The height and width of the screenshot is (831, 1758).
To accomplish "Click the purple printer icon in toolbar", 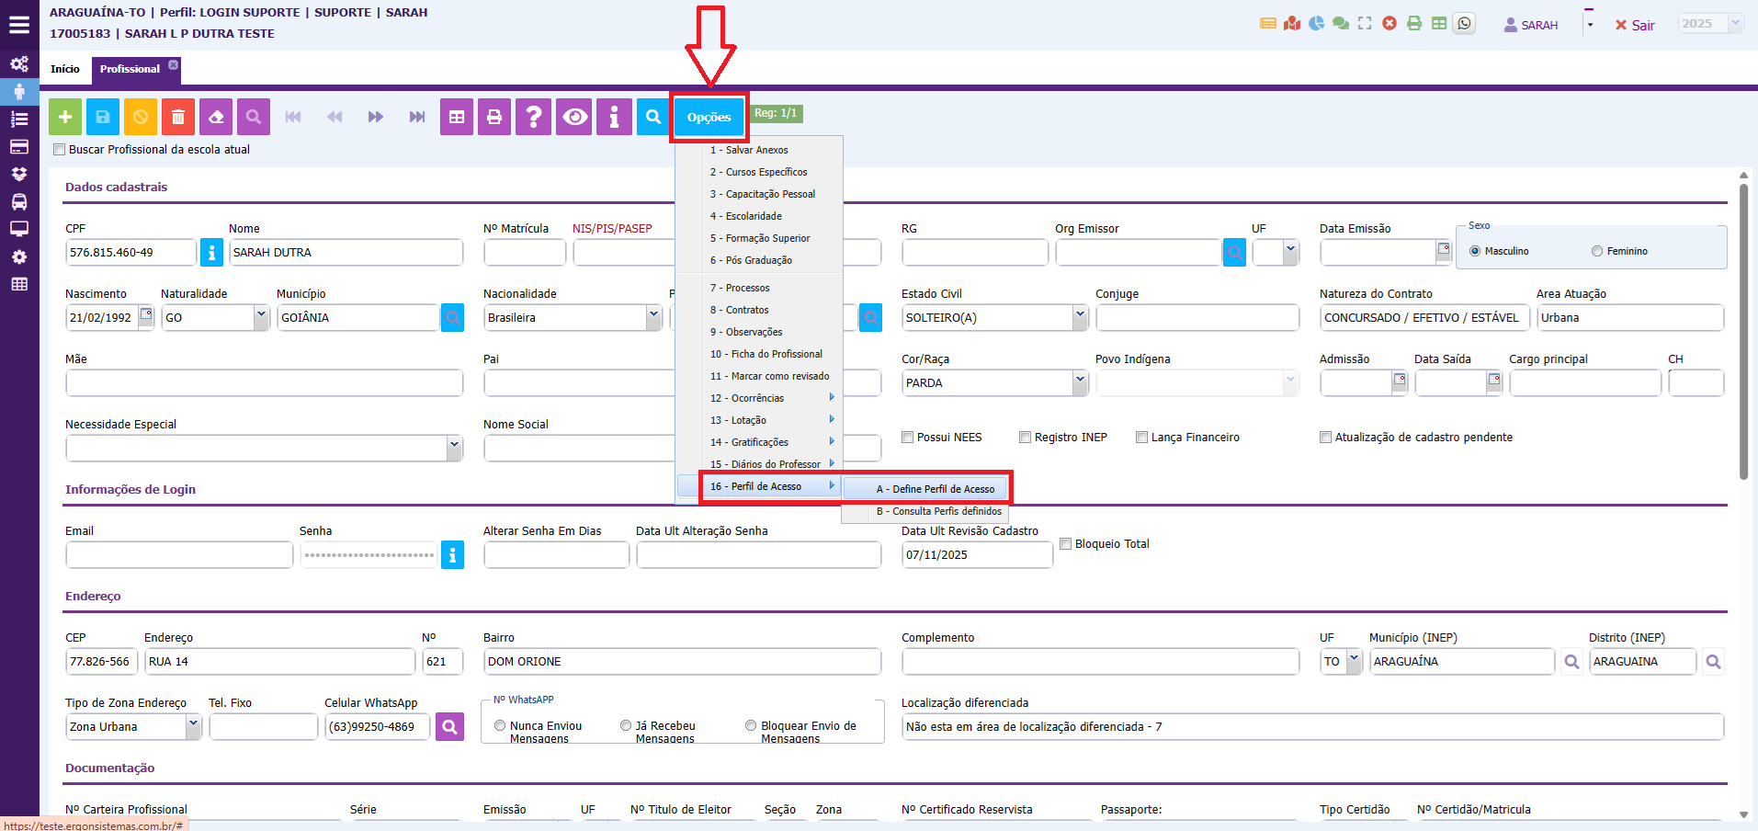I will 494,117.
